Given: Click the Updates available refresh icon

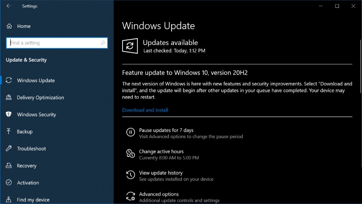Looking at the screenshot, I should (130, 46).
